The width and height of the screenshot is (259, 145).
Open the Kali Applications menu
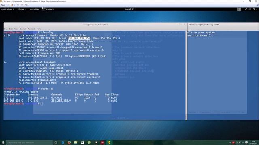pyautogui.click(x=7, y=9)
